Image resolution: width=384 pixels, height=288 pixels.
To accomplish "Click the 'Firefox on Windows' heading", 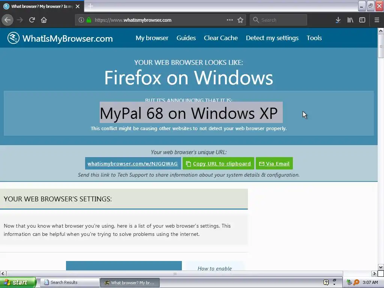I will coord(189,78).
